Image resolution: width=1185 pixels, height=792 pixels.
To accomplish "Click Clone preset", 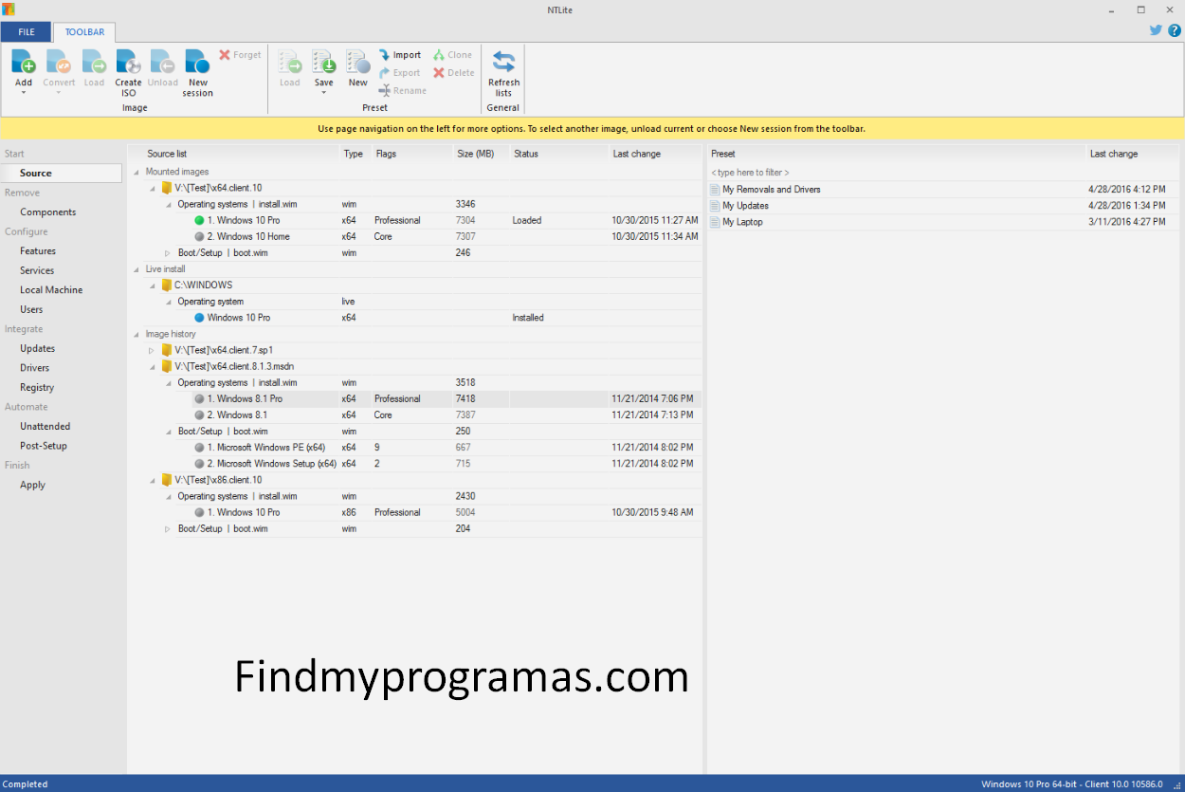I will coord(452,55).
